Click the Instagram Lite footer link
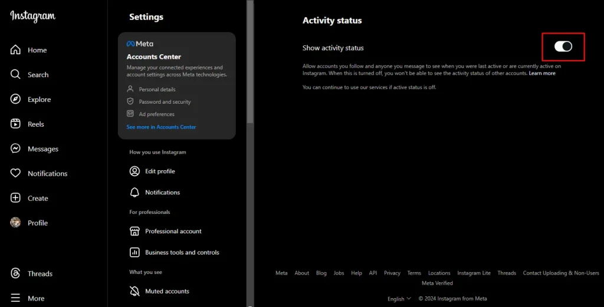The width and height of the screenshot is (604, 307). (x=474, y=273)
